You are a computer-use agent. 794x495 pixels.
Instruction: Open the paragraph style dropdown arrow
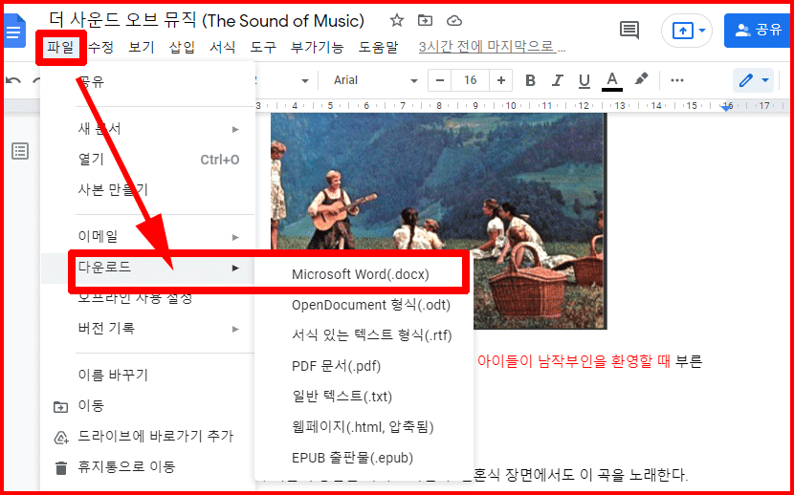[x=305, y=81]
